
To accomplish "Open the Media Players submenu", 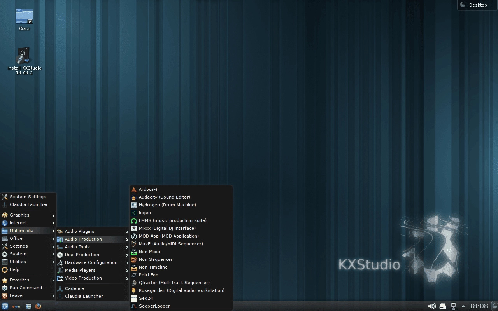I will click(93, 270).
